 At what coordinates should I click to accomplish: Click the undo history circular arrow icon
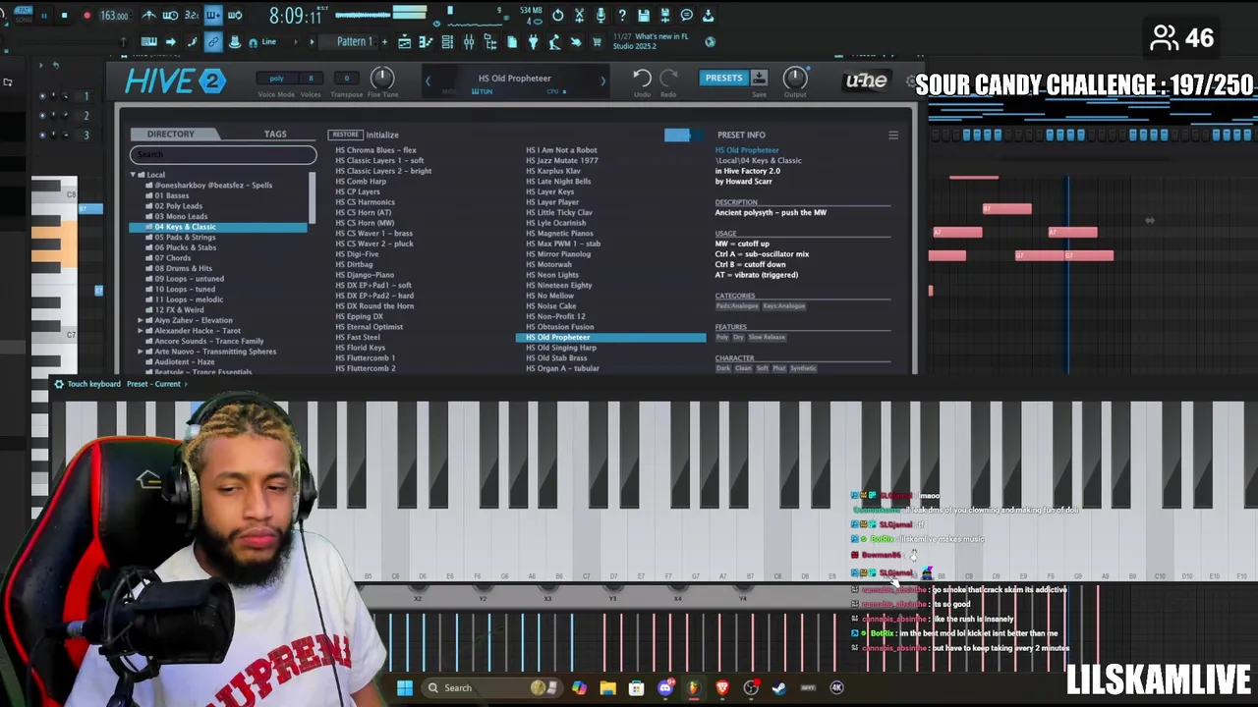(557, 16)
